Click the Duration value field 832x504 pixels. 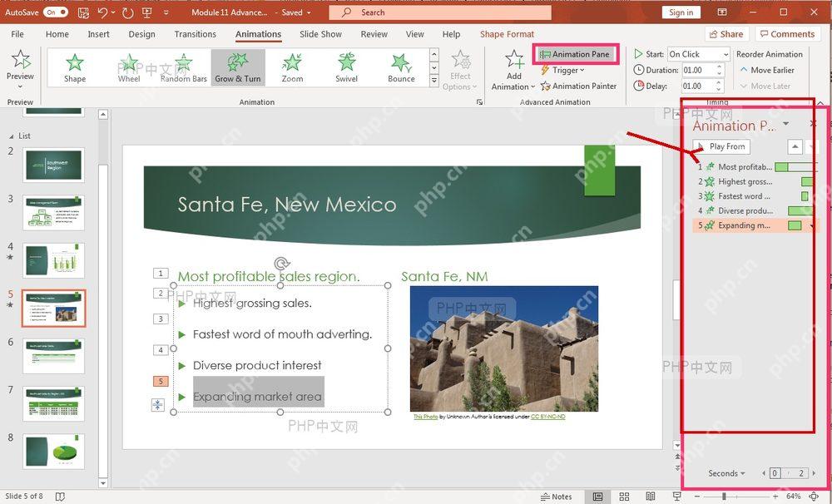(698, 70)
